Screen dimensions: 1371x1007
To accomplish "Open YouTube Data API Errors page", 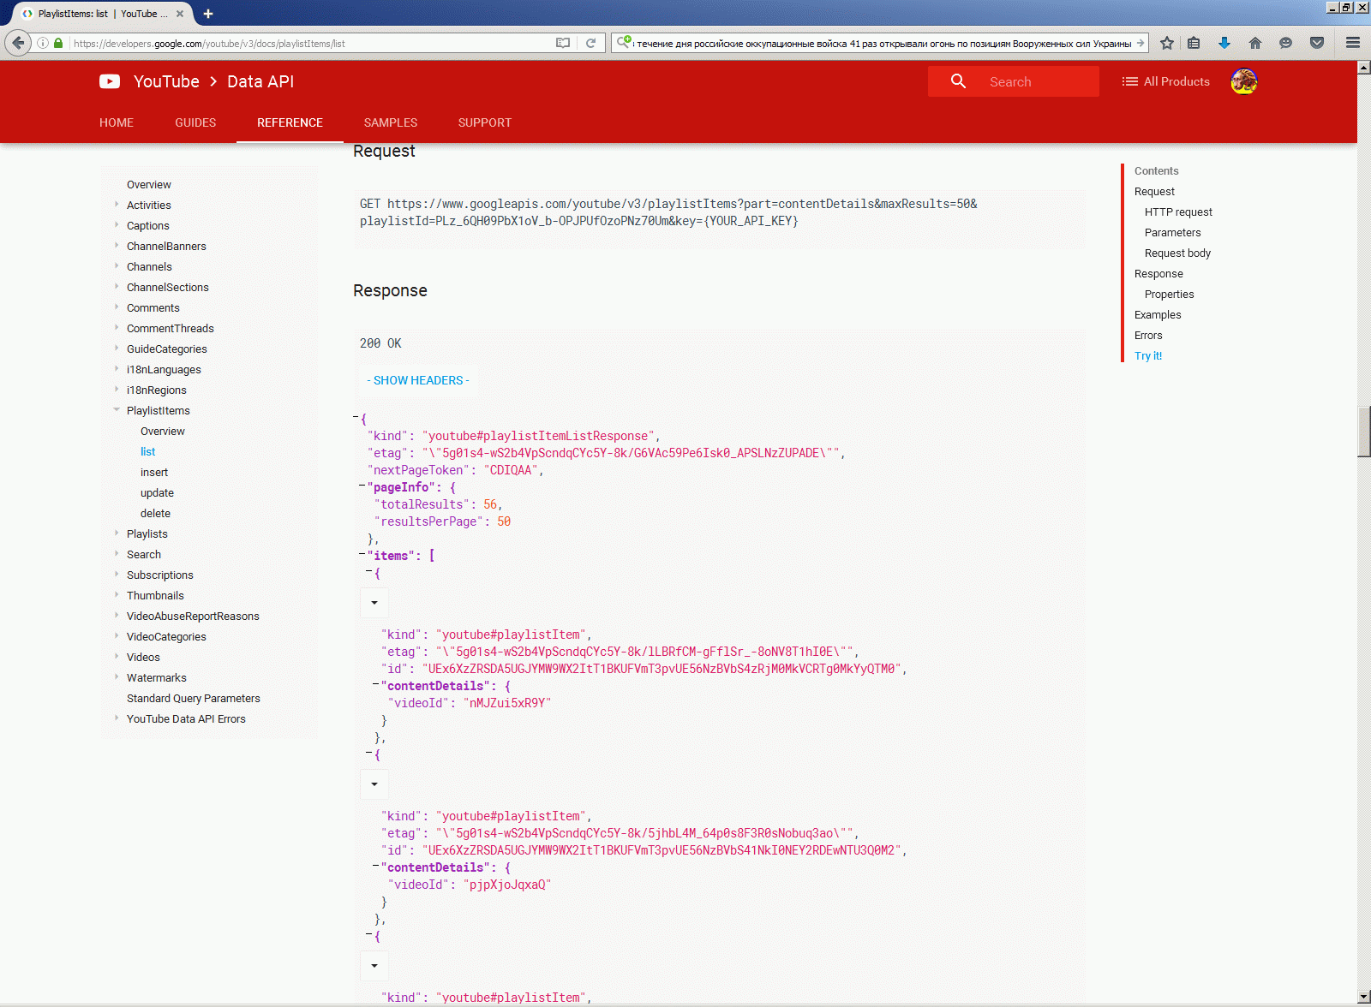I will pyautogui.click(x=186, y=718).
